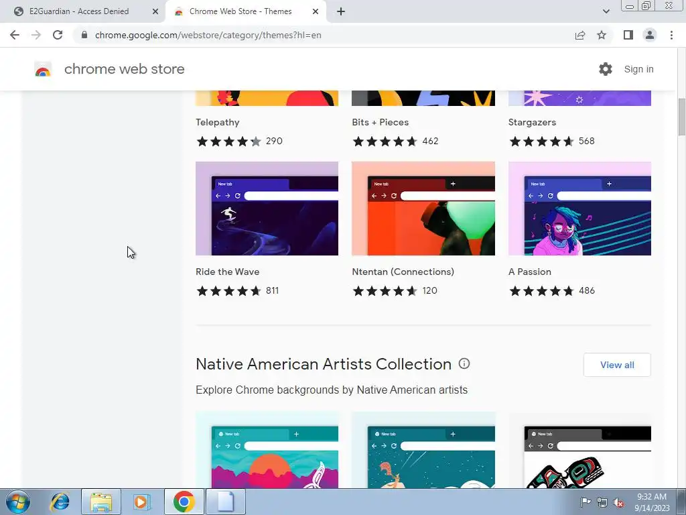The image size is (686, 515).
Task: Click info icon beside Native American Artists Collection
Action: [x=464, y=363]
